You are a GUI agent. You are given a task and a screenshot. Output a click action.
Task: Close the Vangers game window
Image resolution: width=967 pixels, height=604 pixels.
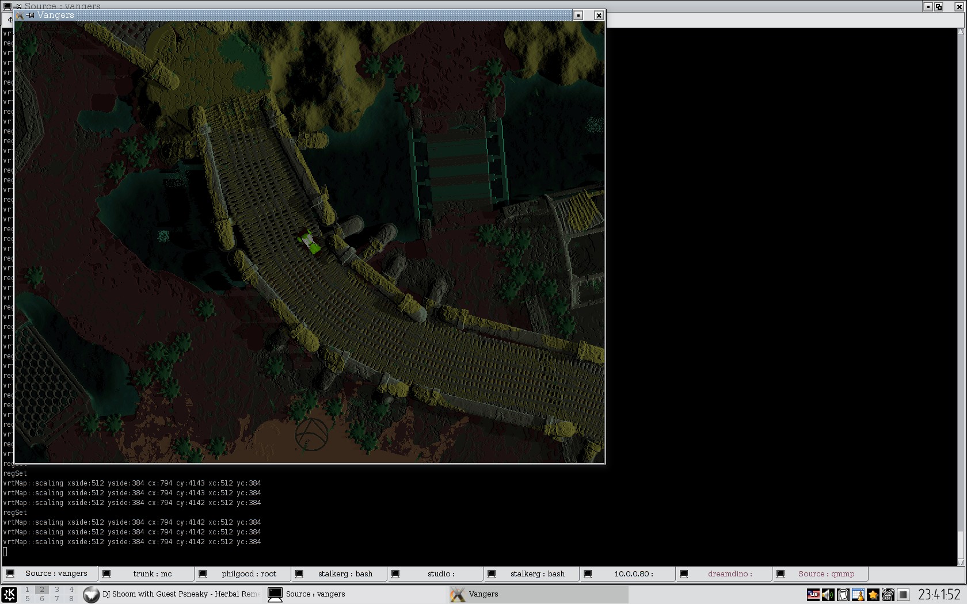(599, 16)
